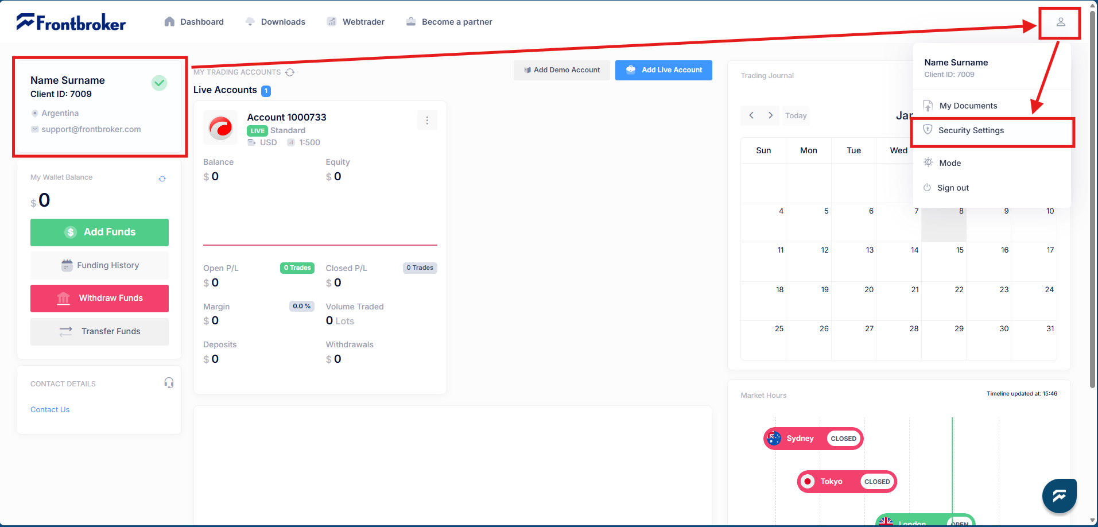Click the Account 1000733 avatar icon
The height and width of the screenshot is (527, 1098).
(x=220, y=127)
